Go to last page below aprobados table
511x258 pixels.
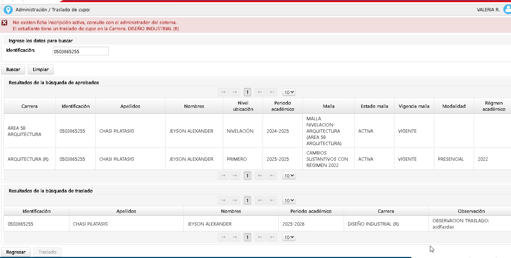[x=271, y=176]
